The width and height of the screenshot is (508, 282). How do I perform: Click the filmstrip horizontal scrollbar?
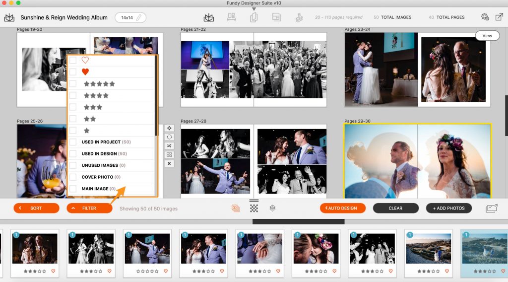pos(298,222)
